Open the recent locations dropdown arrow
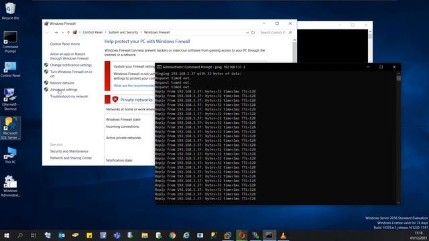 (62, 32)
